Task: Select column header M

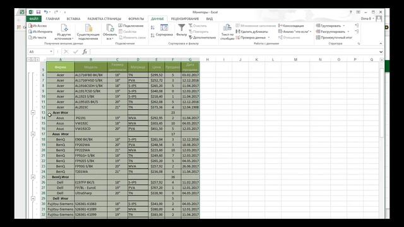Action: (295, 59)
